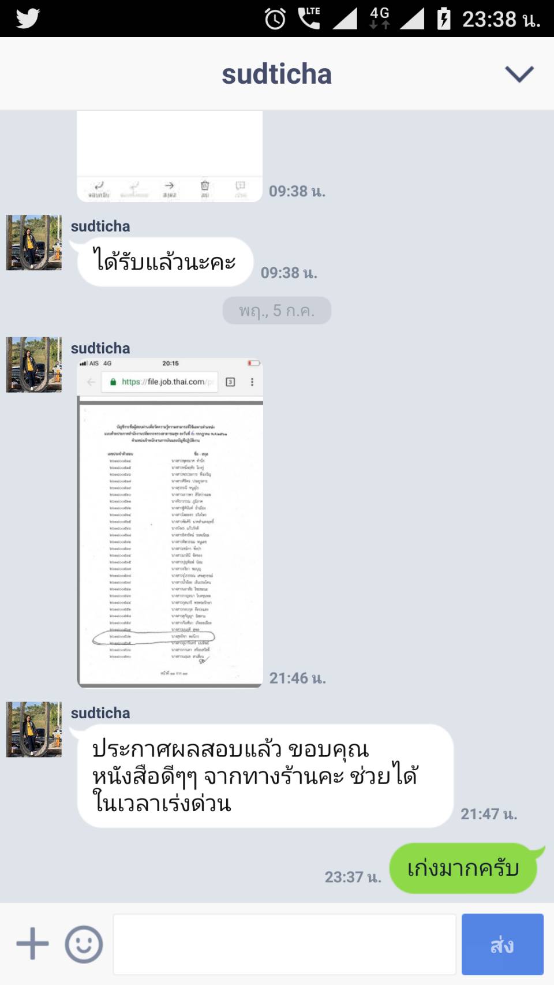Tap sudticha's avatar beside the document image
The width and height of the screenshot is (554, 985).
(x=33, y=365)
